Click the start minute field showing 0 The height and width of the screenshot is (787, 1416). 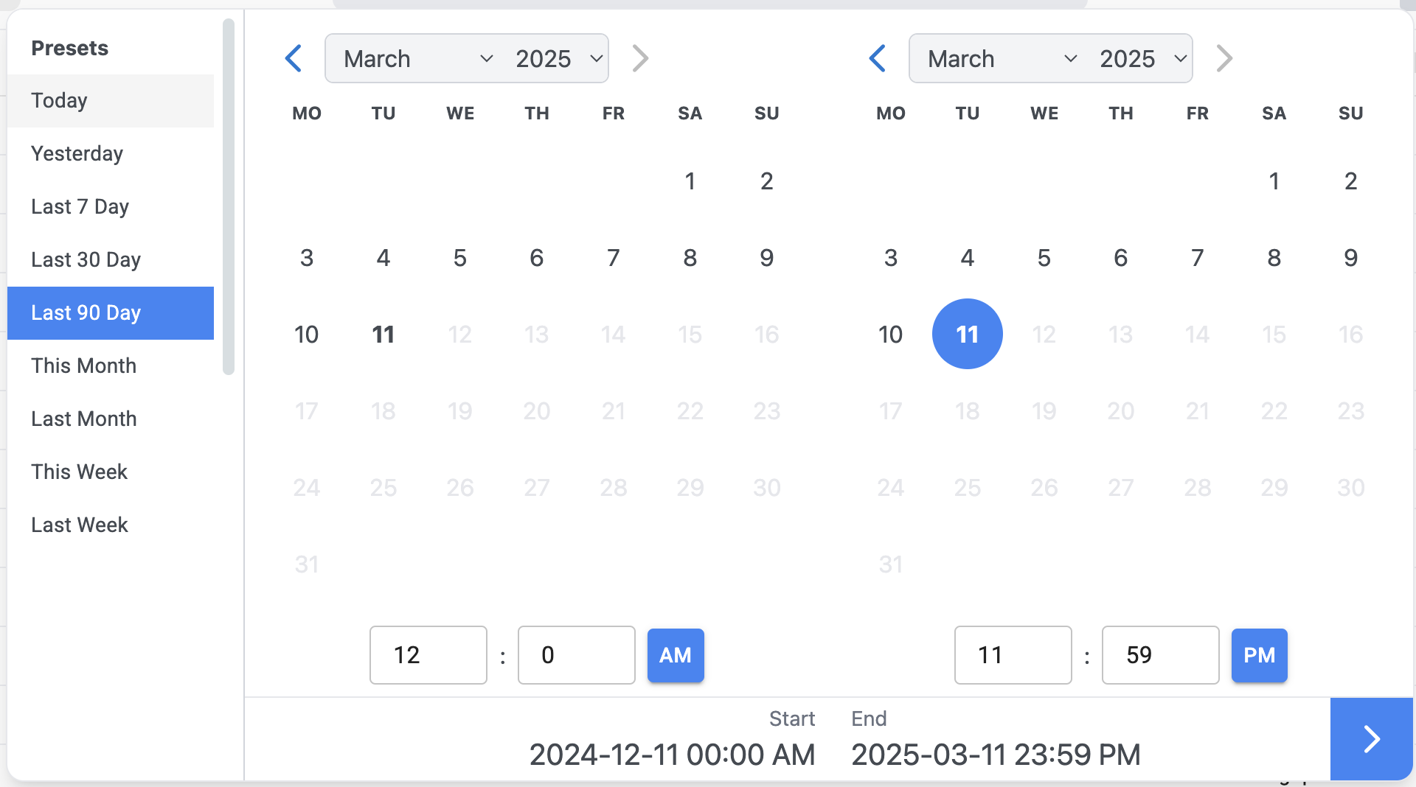pyautogui.click(x=577, y=655)
